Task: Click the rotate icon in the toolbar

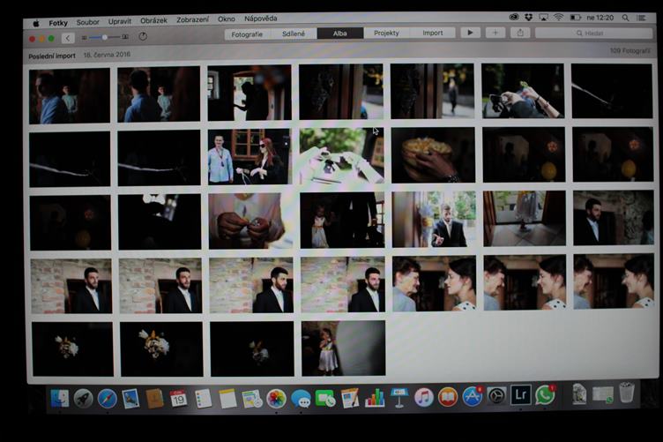Action: (143, 37)
